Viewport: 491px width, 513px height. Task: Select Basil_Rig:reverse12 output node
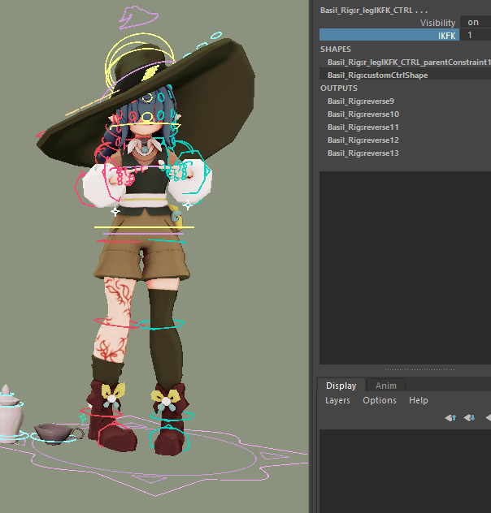coord(363,140)
